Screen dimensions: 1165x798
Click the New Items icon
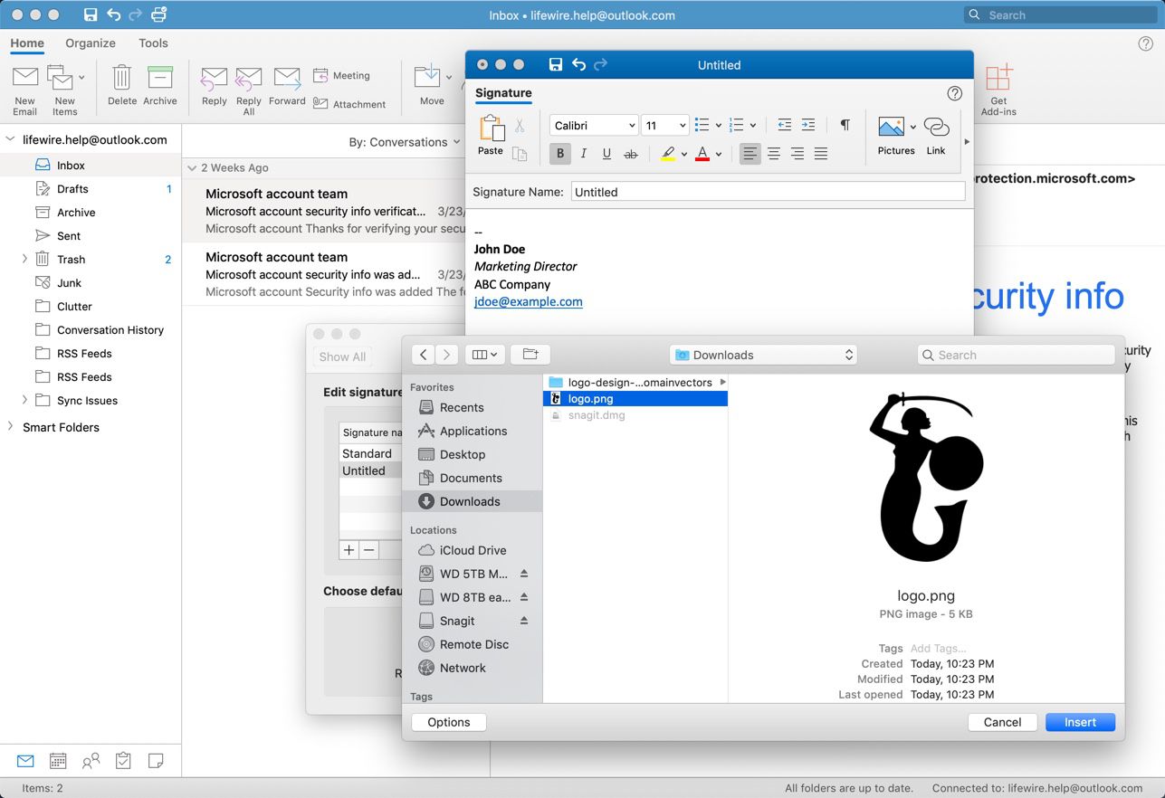[61, 78]
